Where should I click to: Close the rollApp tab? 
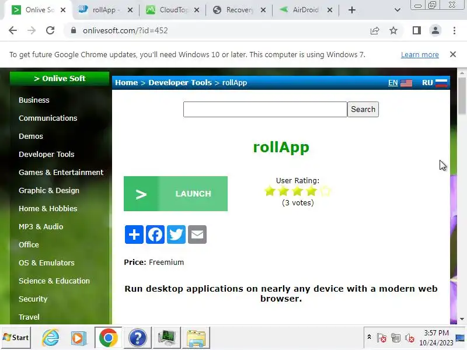click(130, 10)
